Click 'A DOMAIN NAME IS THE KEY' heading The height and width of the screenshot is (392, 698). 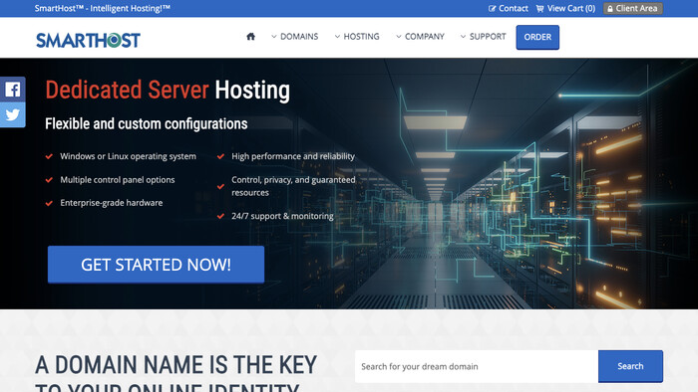(x=175, y=365)
